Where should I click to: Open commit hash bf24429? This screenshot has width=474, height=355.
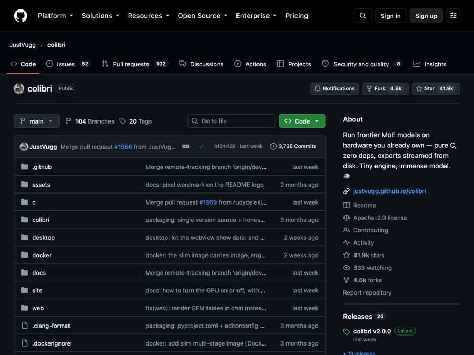coord(224,146)
